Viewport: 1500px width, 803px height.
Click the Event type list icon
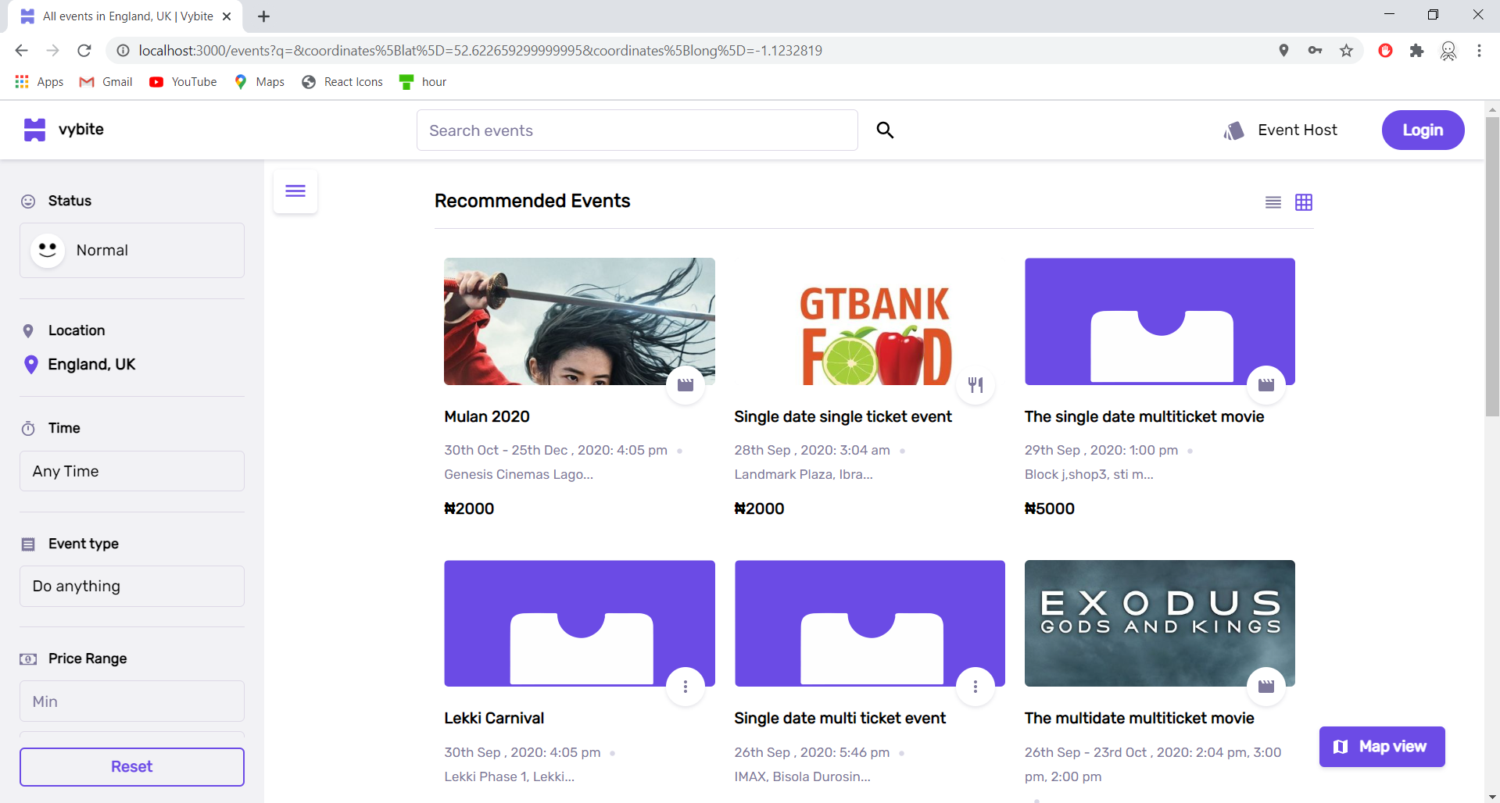click(28, 544)
